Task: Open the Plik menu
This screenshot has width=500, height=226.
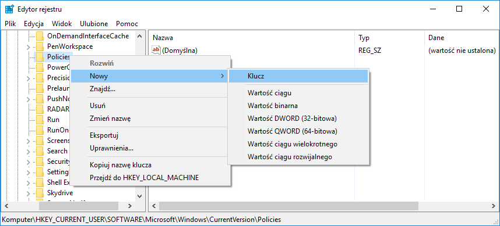Action: (10, 24)
